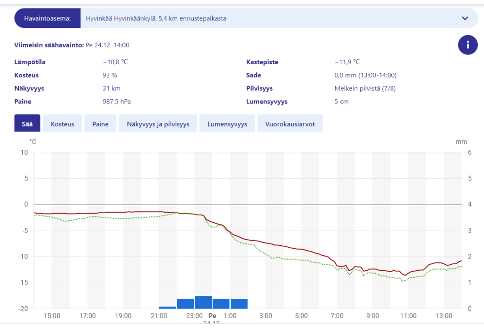Viewport: 484px width, 328px height.
Task: Open the Hyvinkää Hyvinkäänkylä station selector
Action: [279, 18]
